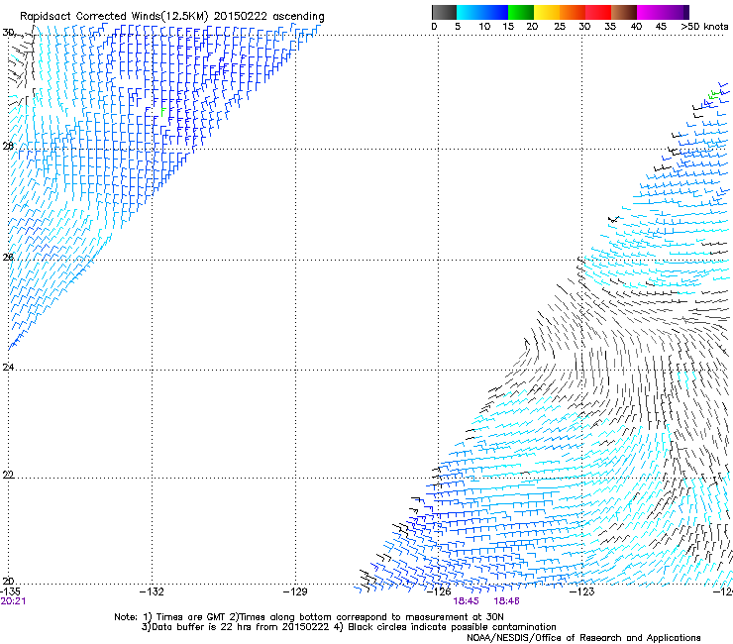Image resolution: width=733 pixels, height=644 pixels.
Task: Click the longitude label "-129"
Action: (x=295, y=591)
